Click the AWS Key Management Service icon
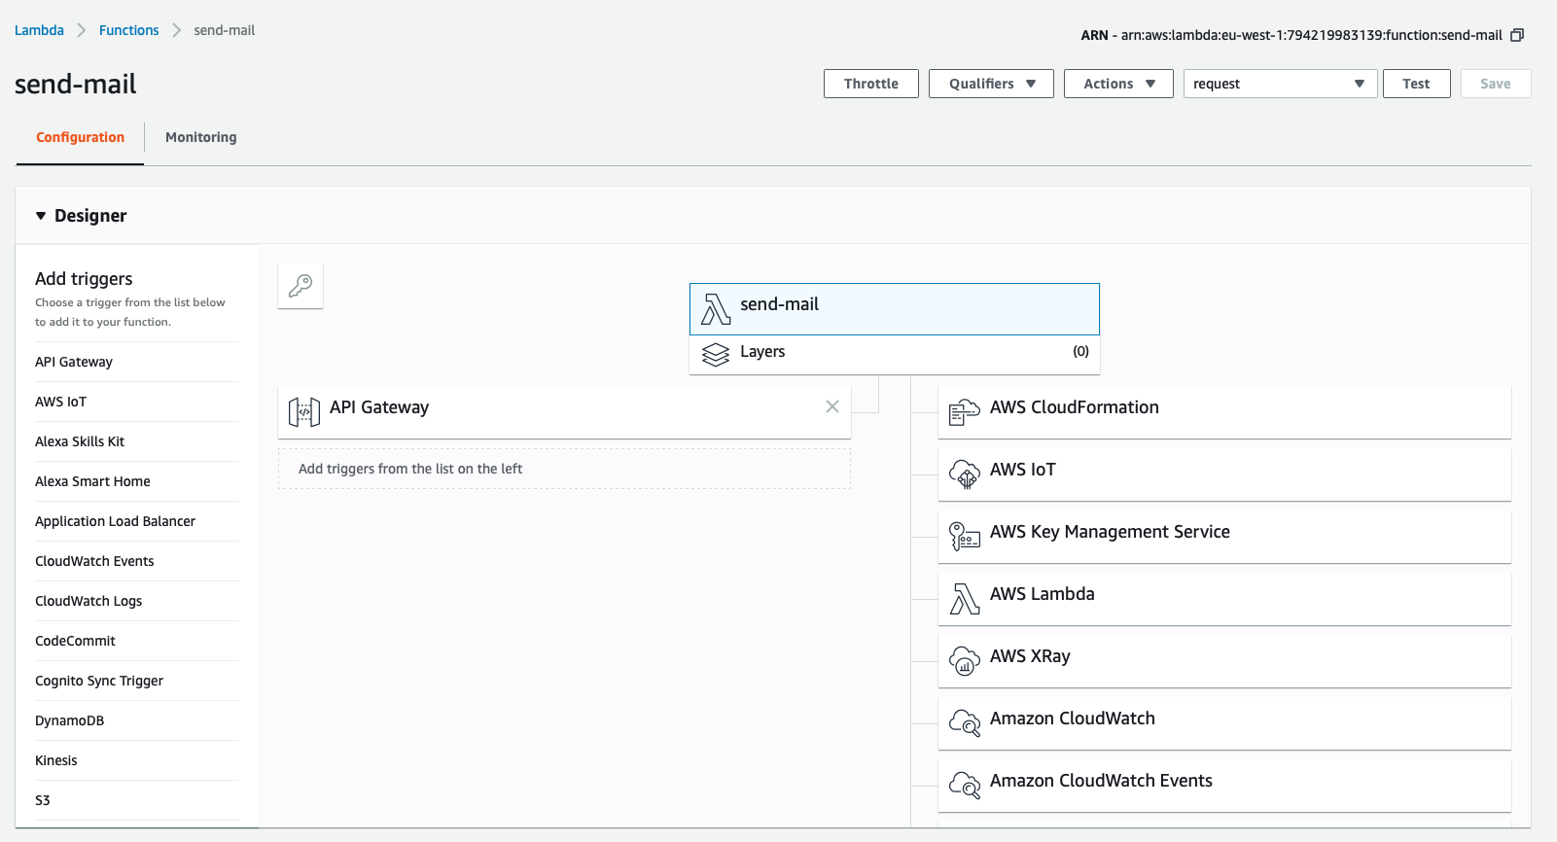 965,537
